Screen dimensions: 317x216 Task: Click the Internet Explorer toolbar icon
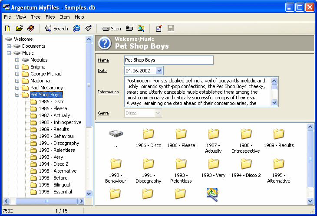[77, 29]
